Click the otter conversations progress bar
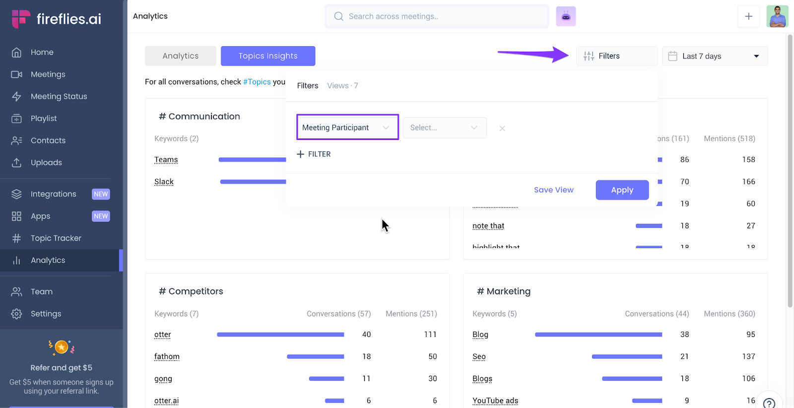Viewport: 794px width, 408px height. pos(280,335)
